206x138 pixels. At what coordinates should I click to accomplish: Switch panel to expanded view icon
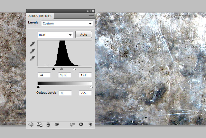tap(40, 124)
